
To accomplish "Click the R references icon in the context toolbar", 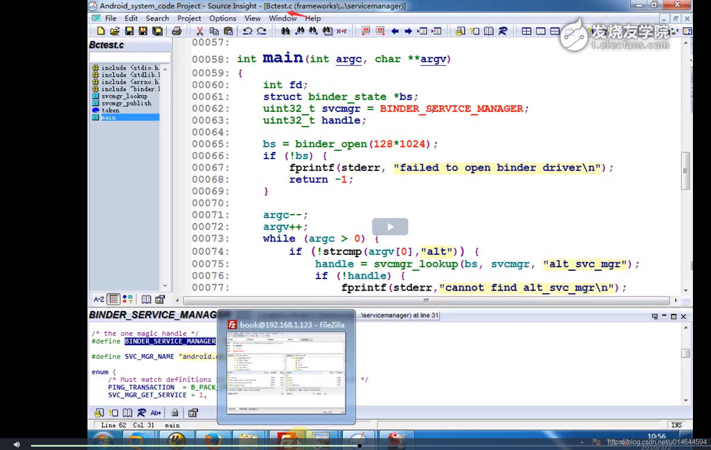I will (x=142, y=413).
